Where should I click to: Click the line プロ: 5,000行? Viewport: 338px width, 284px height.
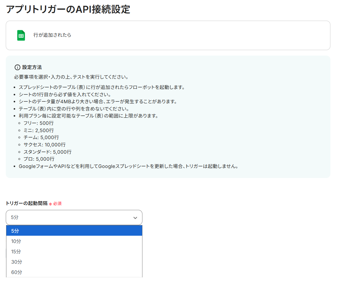point(39,159)
